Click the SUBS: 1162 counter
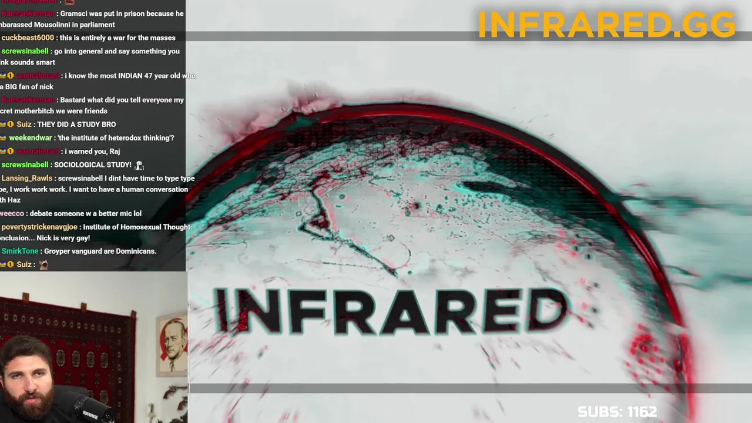 pyautogui.click(x=617, y=412)
